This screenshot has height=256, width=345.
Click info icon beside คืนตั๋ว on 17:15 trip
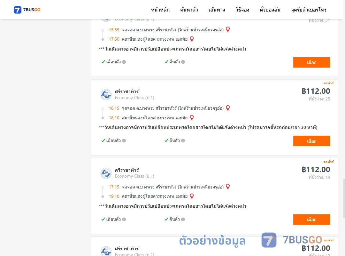183,220
